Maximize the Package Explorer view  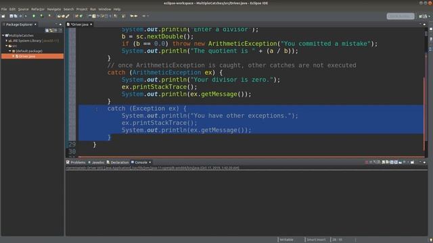(x=60, y=24)
